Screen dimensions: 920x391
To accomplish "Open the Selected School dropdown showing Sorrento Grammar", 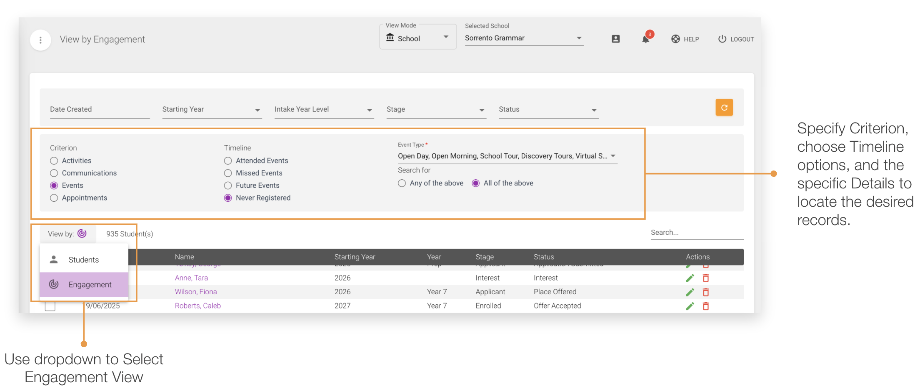I will click(579, 38).
